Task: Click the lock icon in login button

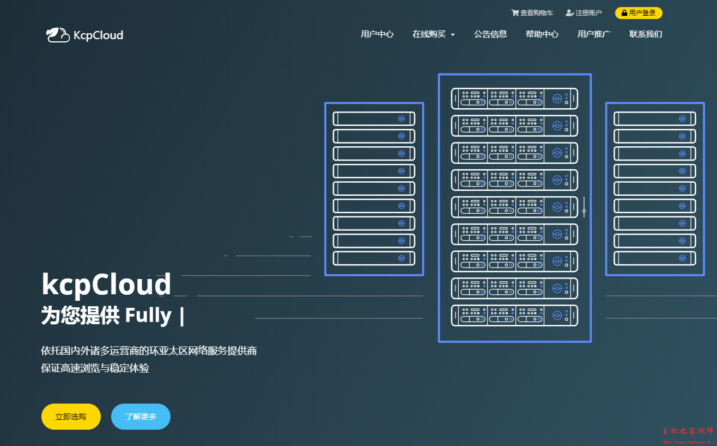Action: [624, 13]
